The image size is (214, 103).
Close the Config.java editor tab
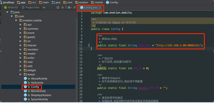coord(100,8)
